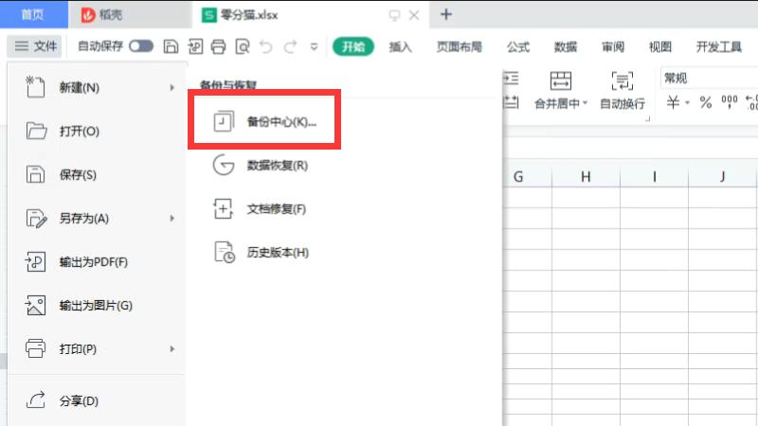Select column header H
This screenshot has height=426, width=758.
coord(586,176)
